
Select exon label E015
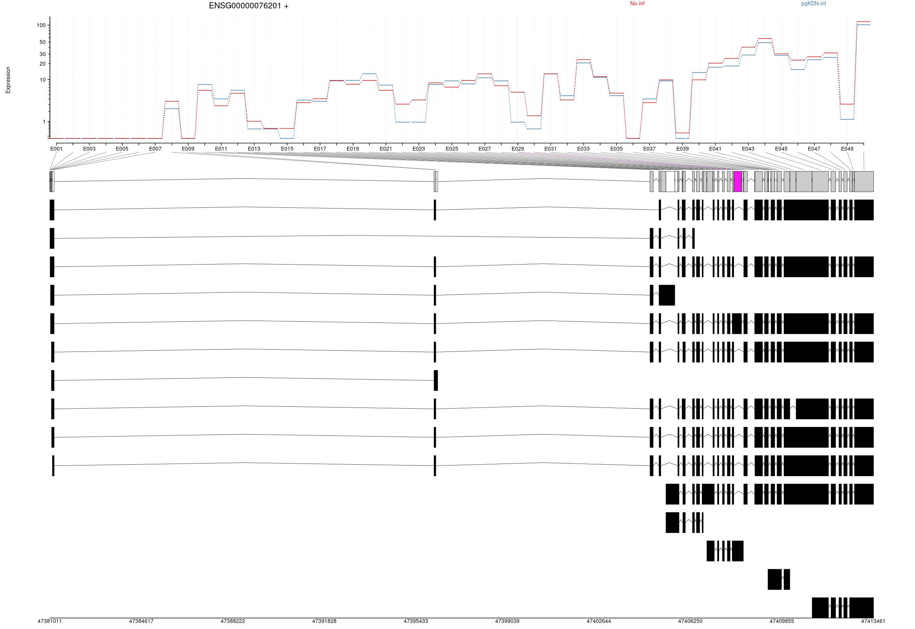pos(287,149)
